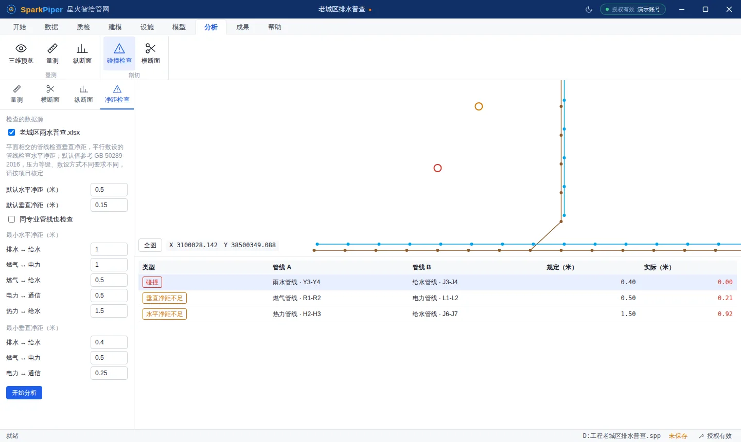Click the 全图 full extent button
The height and width of the screenshot is (442, 741).
tap(150, 245)
